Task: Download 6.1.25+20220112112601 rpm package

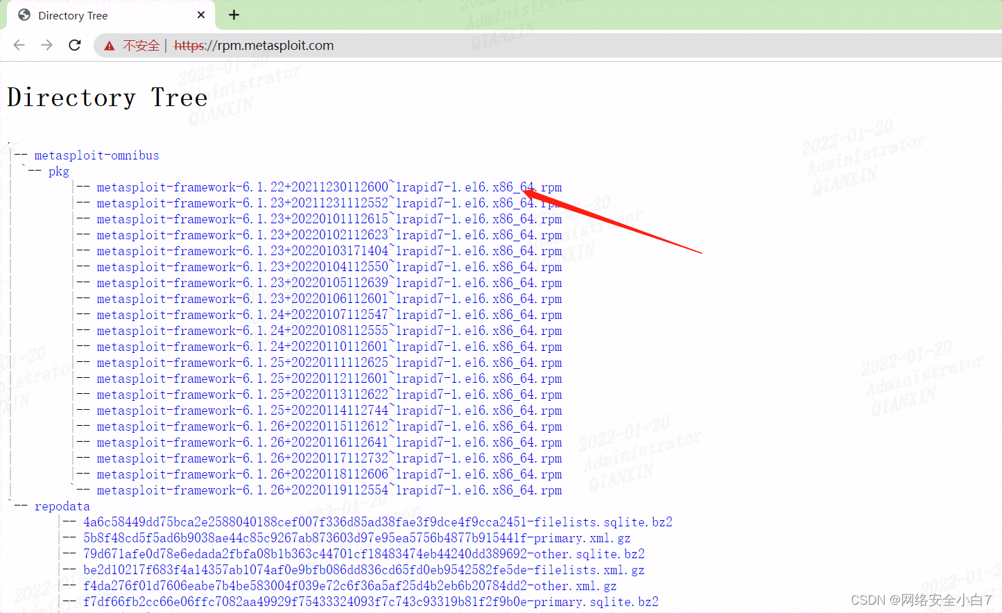Action: [x=329, y=379]
